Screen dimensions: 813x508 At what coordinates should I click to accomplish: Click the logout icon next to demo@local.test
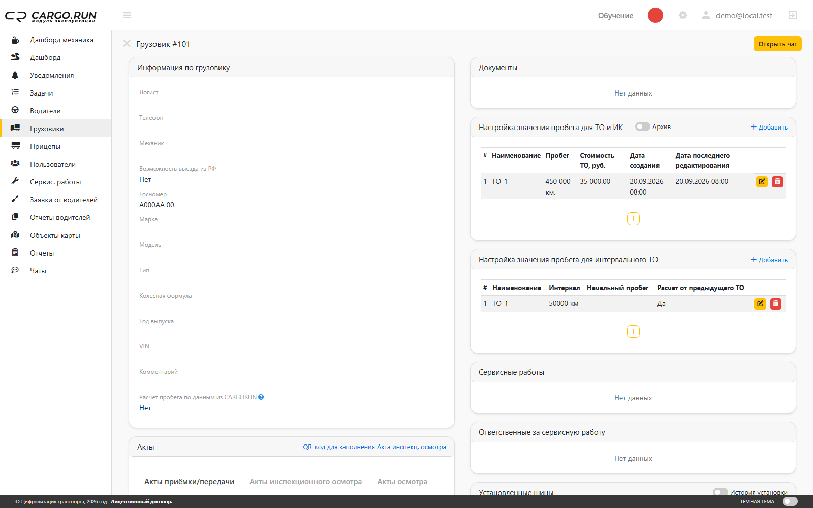(793, 15)
